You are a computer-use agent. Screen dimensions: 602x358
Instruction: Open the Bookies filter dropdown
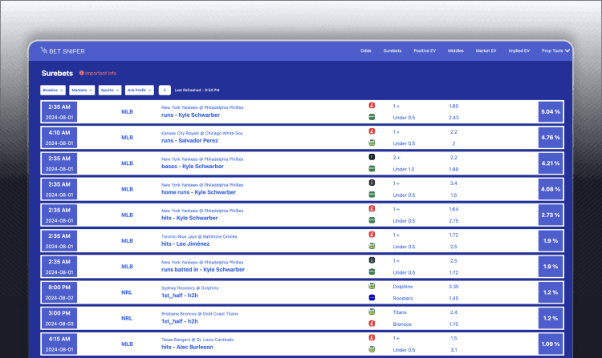pos(53,90)
